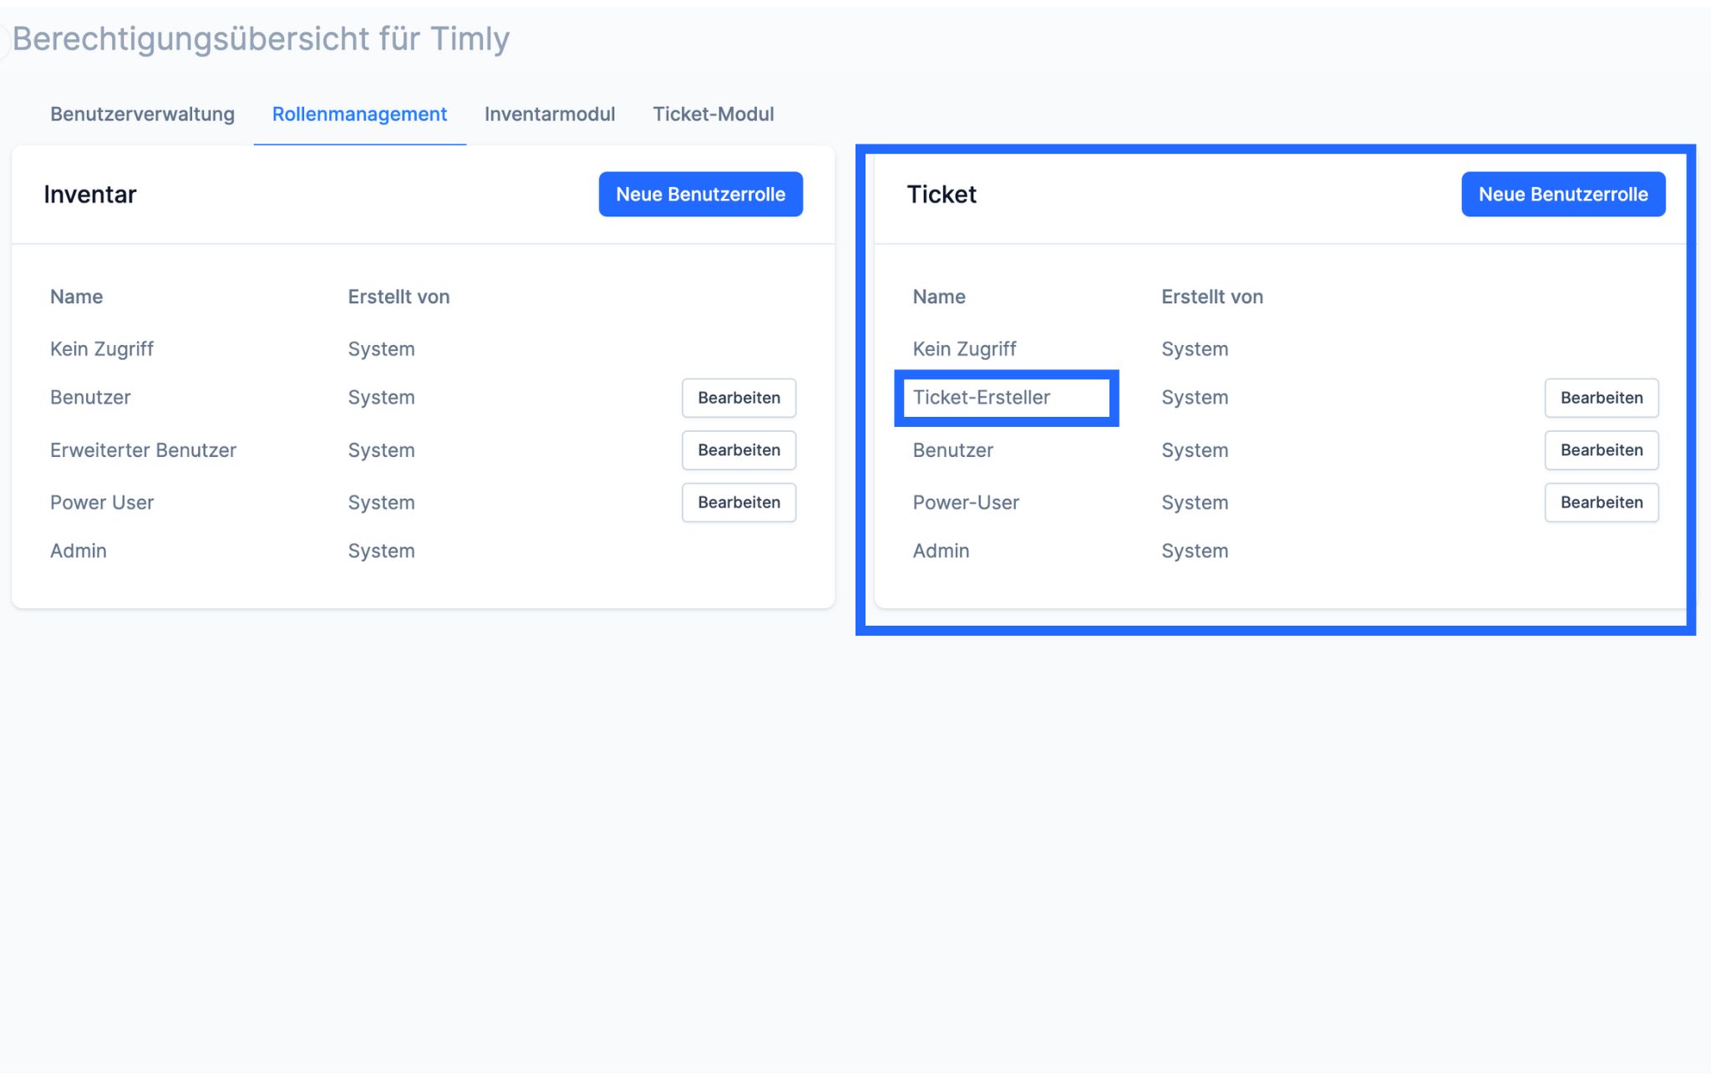Switch to the Inventarmodul tab
Viewport: 1711px width, 1081px height.
pos(550,114)
